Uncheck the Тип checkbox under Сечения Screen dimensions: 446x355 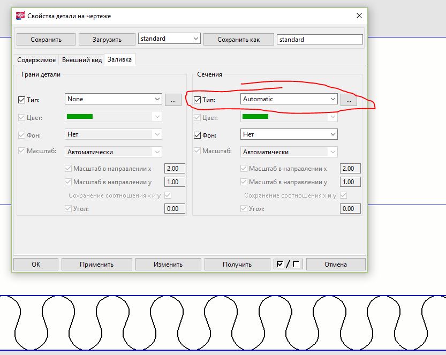(198, 100)
